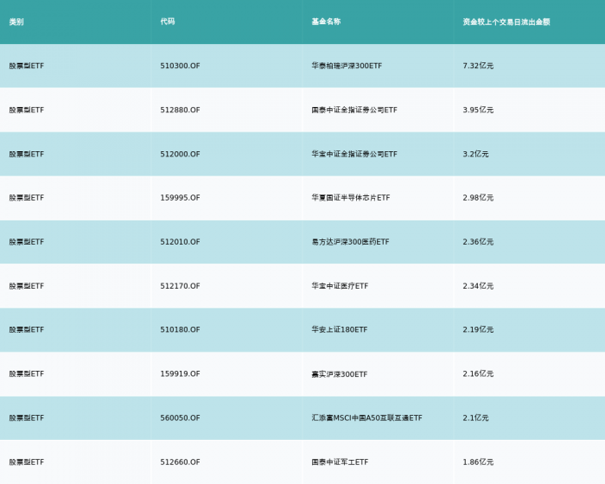Click 股票型ETF in the 159995.OF row
Image resolution: width=605 pixels, height=484 pixels.
tap(27, 198)
